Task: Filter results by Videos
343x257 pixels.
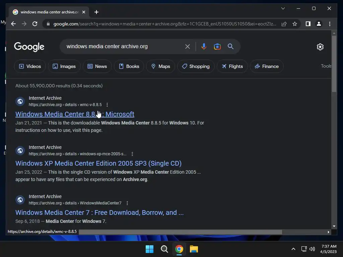Action: tap(30, 66)
